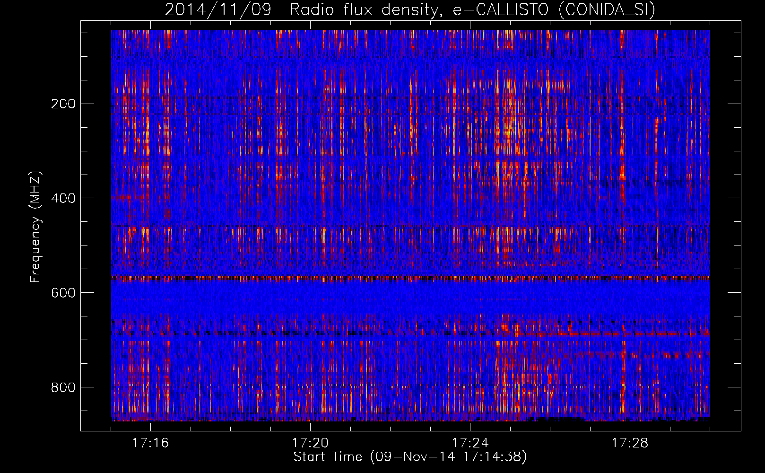Click the 17:16 time tick label
The image size is (765, 473).
150,443
